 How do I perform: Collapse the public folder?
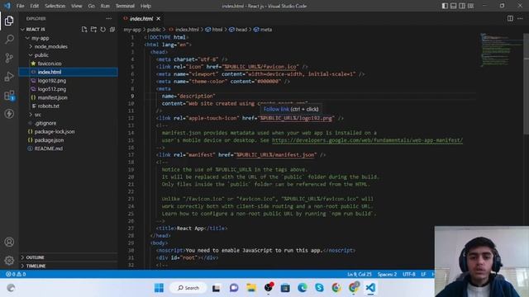tap(41, 55)
